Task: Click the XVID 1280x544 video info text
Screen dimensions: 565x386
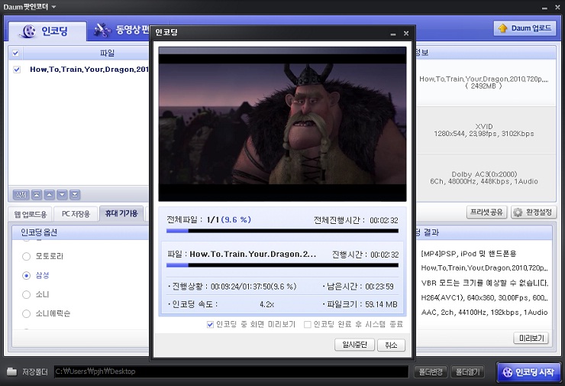Action: point(484,130)
